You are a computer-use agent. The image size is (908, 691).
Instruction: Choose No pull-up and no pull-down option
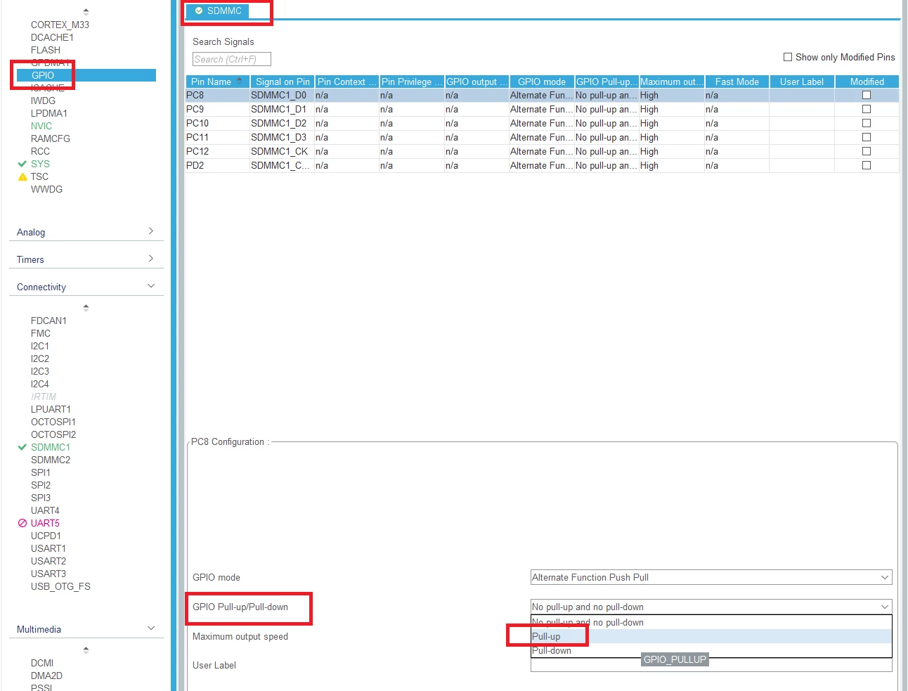[x=711, y=622]
